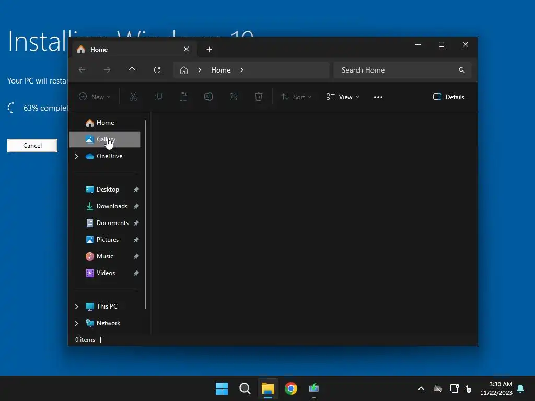Select Home in the navigation pane
The image size is (535, 401).
(x=104, y=123)
